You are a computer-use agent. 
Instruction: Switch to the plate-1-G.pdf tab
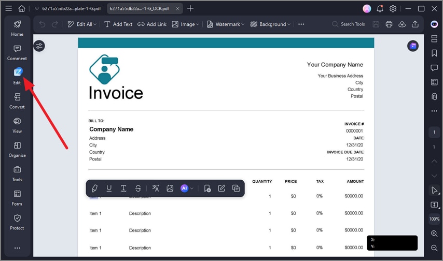(x=72, y=8)
